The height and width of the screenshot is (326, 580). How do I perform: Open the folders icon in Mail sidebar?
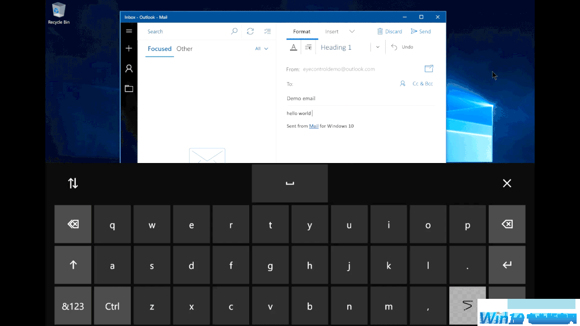(x=129, y=88)
